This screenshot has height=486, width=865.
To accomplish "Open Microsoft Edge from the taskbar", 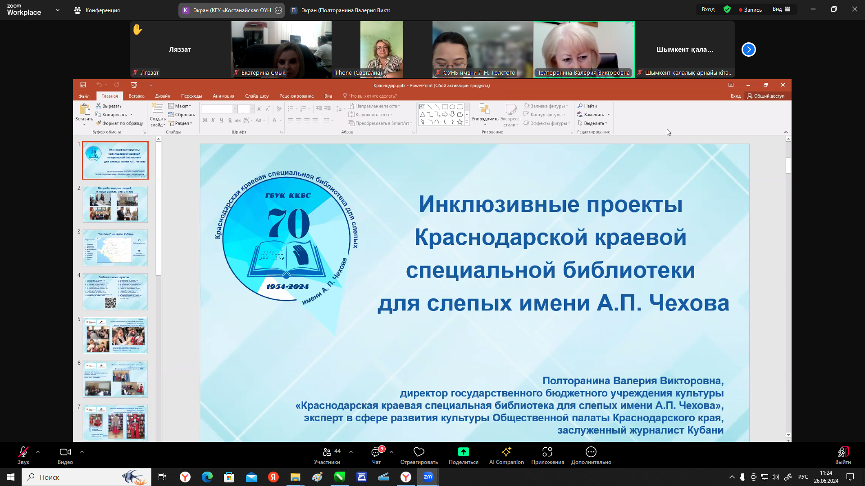I will coord(207,477).
